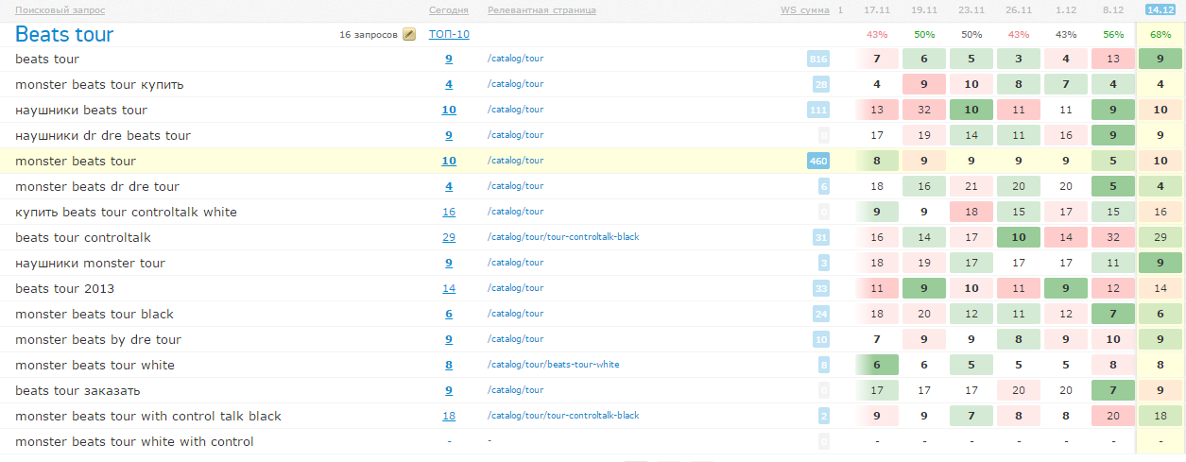Select the highlighted monster beats tour row

(x=593, y=161)
